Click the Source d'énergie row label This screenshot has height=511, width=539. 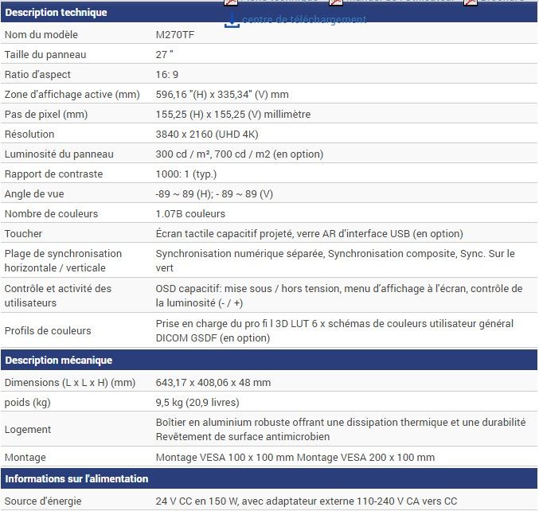click(43, 501)
